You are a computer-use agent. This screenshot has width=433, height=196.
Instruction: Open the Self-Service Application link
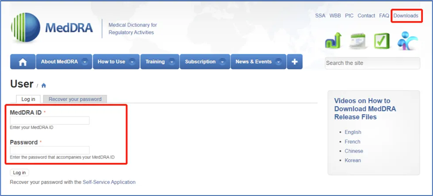(x=109, y=182)
